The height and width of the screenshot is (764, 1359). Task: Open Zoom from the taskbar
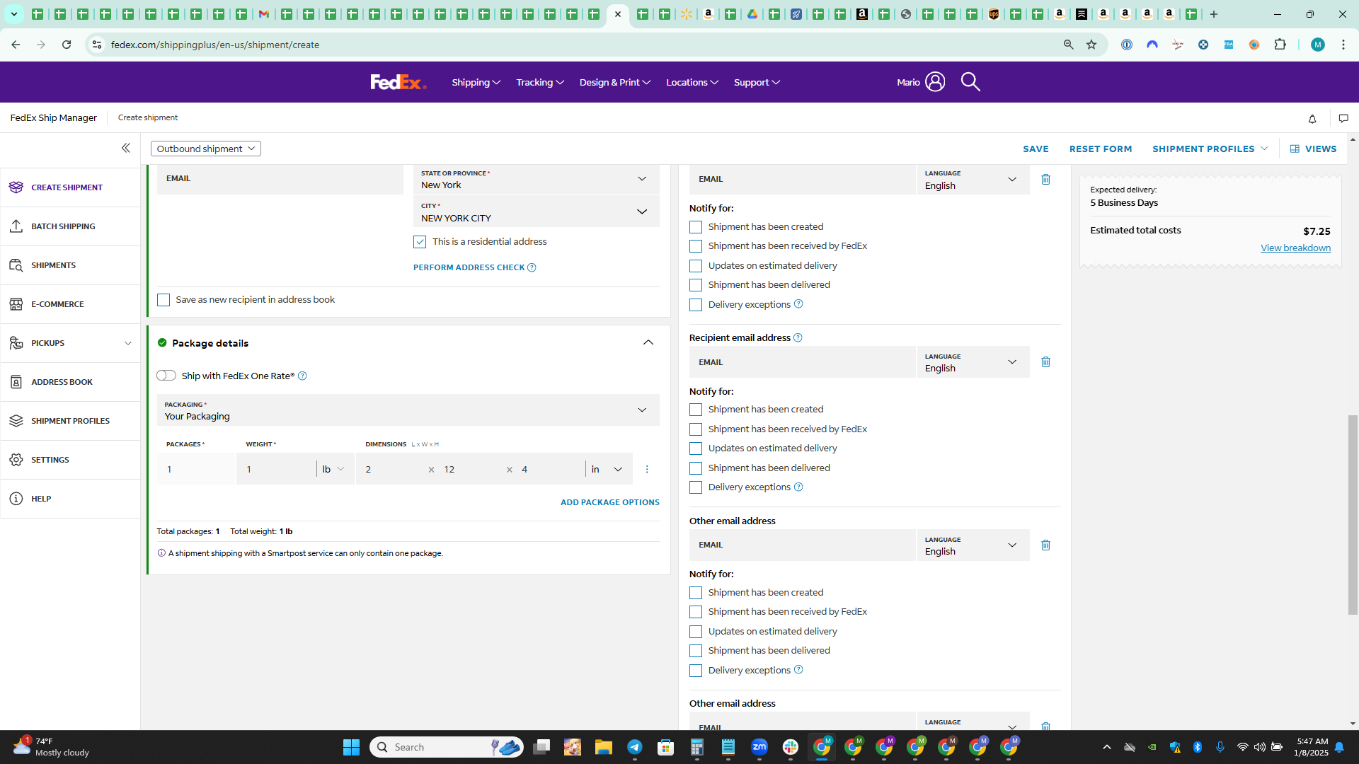point(759,747)
